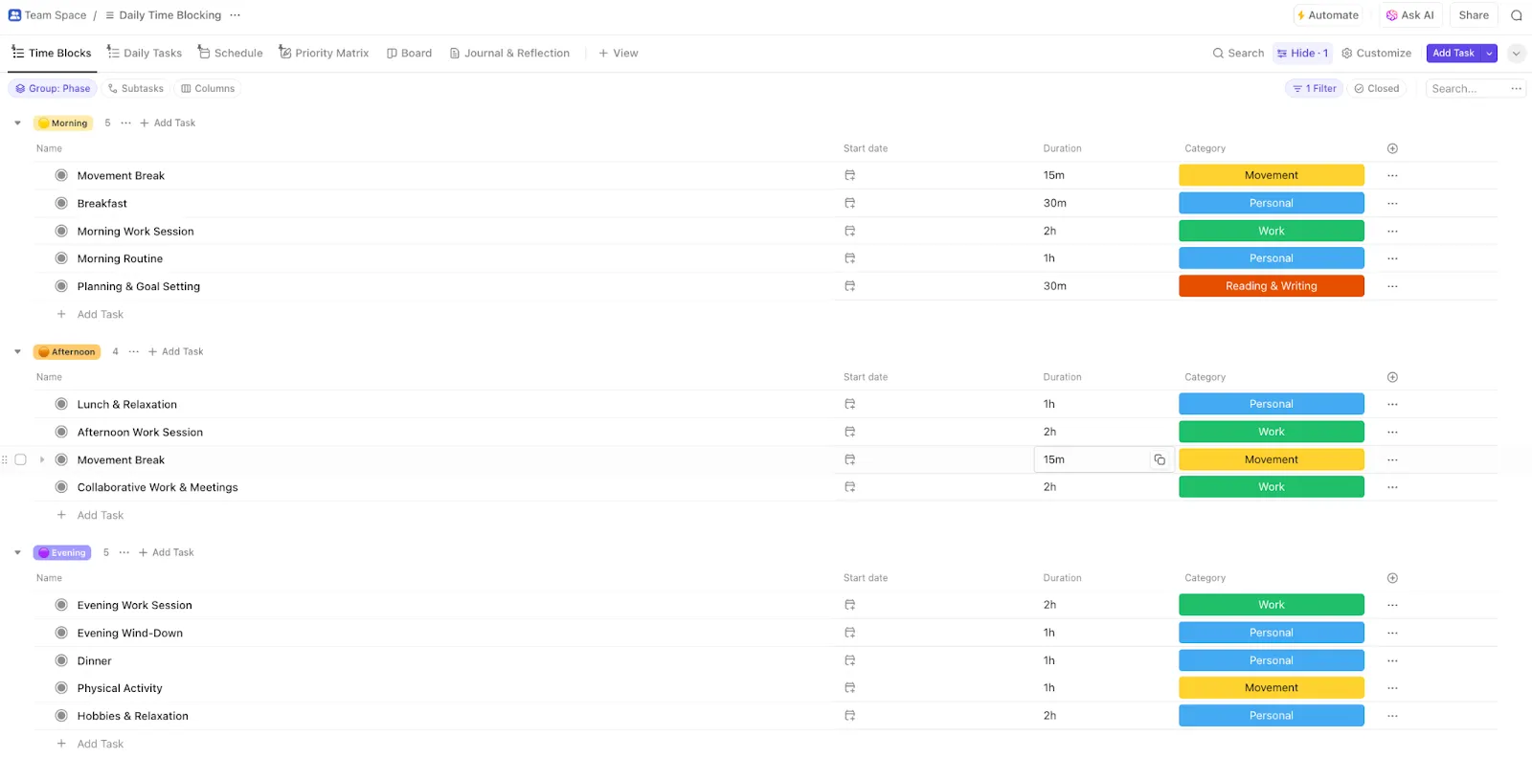Expand subtasks of Afternoon Movement Break
Screen dimensions: 1532x781
coord(42,459)
